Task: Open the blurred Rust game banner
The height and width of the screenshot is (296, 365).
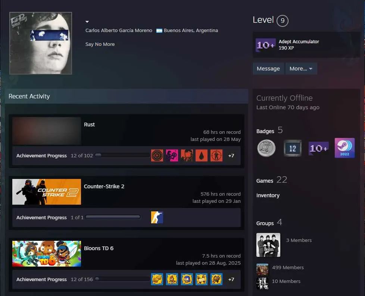Action: pyautogui.click(x=47, y=131)
